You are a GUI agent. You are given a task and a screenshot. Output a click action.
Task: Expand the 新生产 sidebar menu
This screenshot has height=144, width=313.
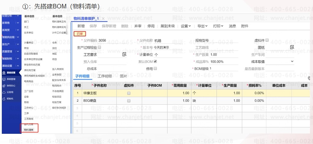coord(18,44)
